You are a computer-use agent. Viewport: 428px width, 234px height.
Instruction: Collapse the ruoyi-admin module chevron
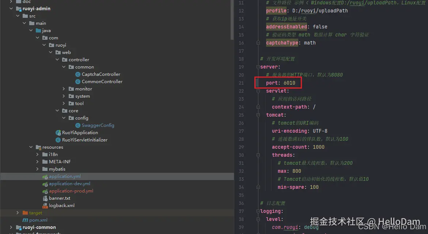point(11,8)
